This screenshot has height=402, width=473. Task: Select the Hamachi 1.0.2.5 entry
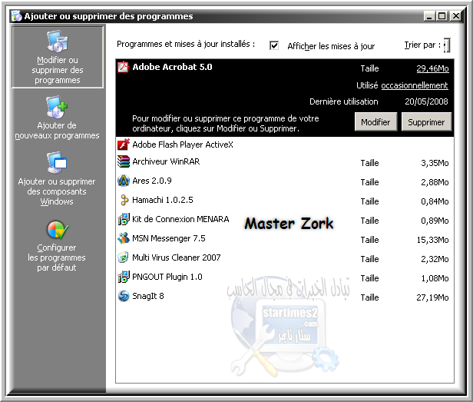[x=285, y=200]
